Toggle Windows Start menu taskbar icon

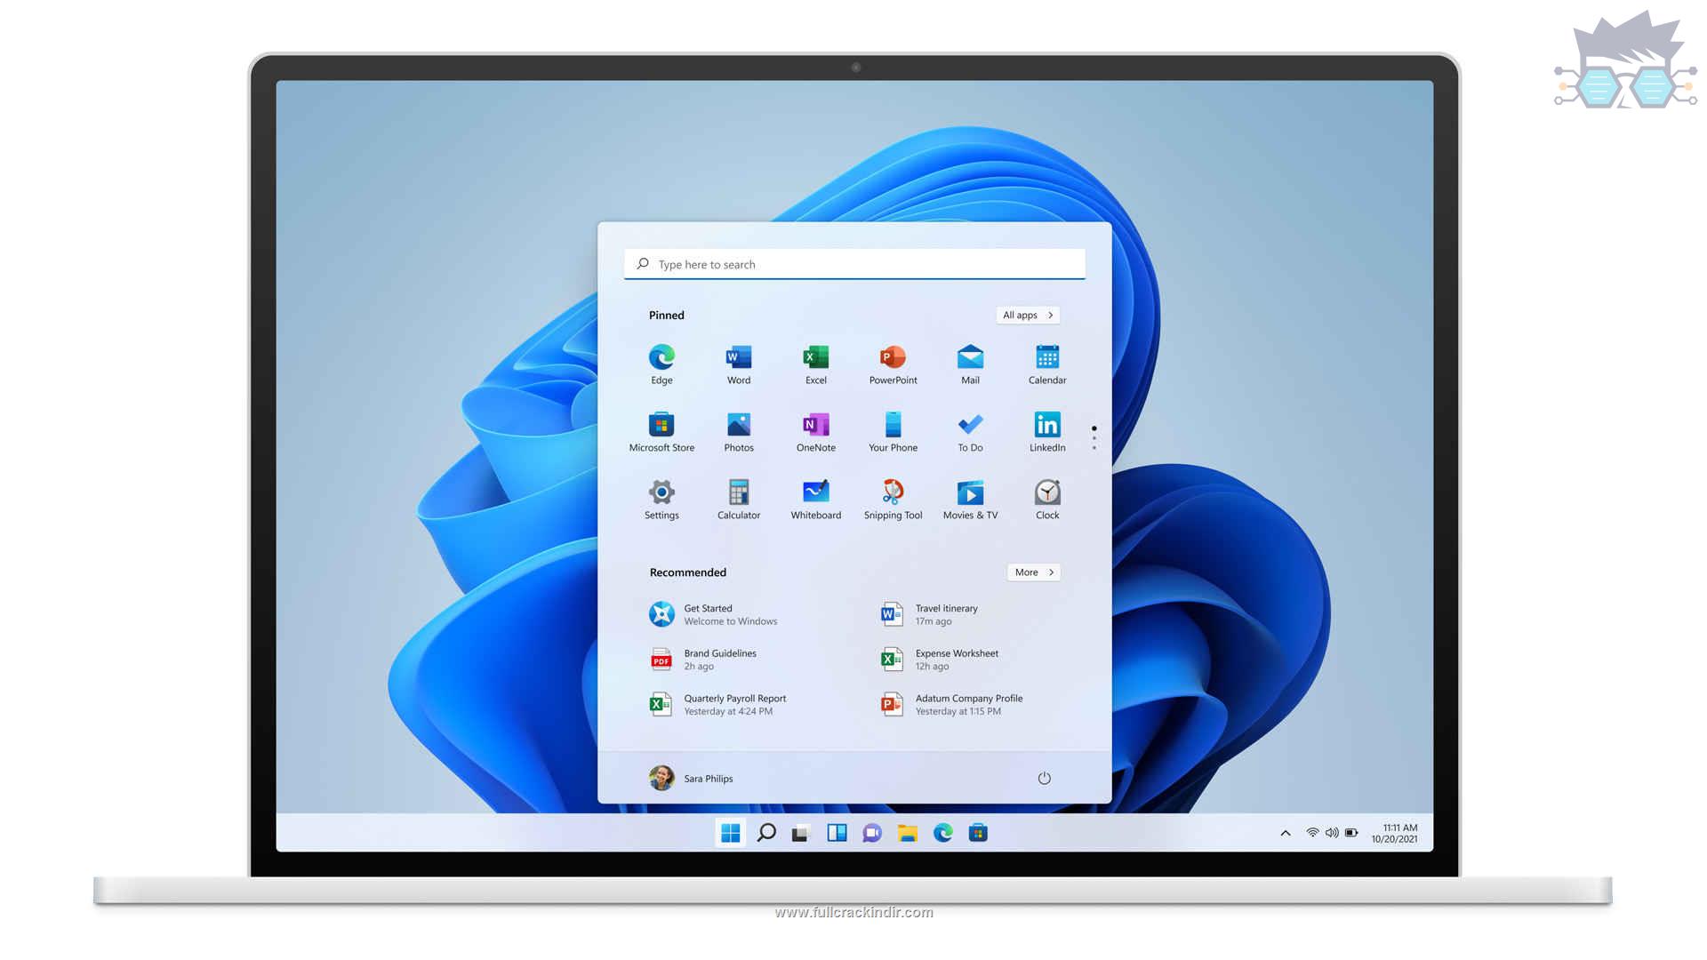728,832
